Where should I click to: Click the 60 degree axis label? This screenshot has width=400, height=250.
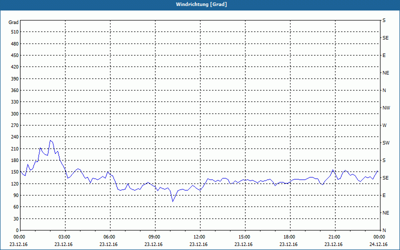16,207
